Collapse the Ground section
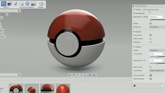The height and width of the screenshot is (93, 165). pyautogui.click(x=134, y=32)
